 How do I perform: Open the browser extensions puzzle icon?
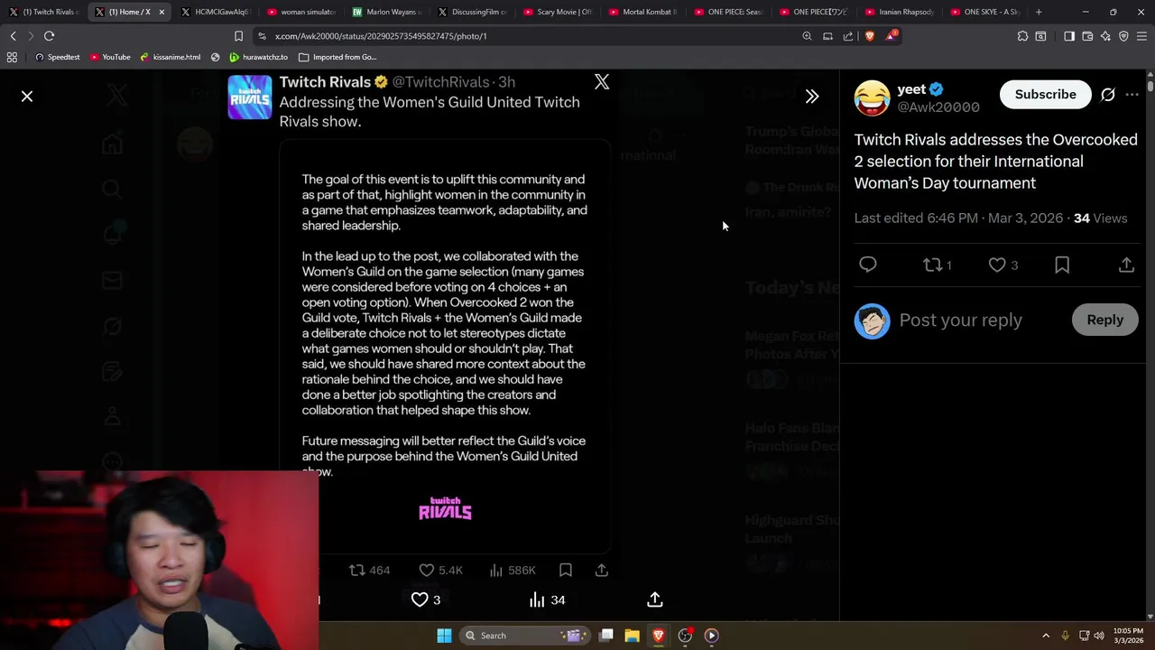[1022, 36]
